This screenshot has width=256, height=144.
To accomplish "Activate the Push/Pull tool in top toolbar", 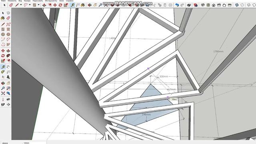I will [x=44, y=5].
